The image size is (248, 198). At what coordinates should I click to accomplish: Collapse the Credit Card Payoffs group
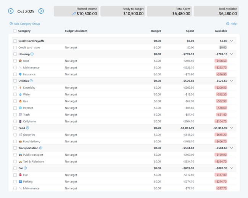(x=232, y=41)
